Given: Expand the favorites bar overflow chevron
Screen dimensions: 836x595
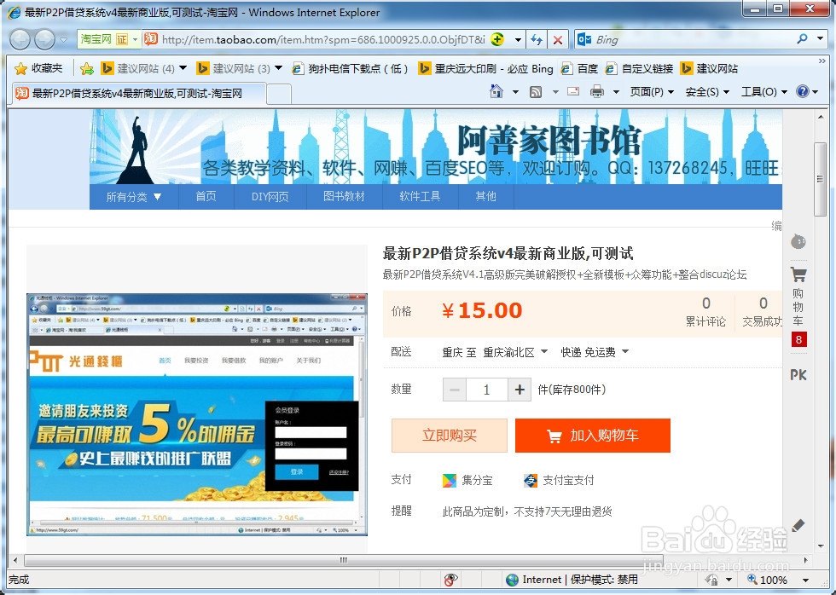Looking at the screenshot, I should [821, 61].
